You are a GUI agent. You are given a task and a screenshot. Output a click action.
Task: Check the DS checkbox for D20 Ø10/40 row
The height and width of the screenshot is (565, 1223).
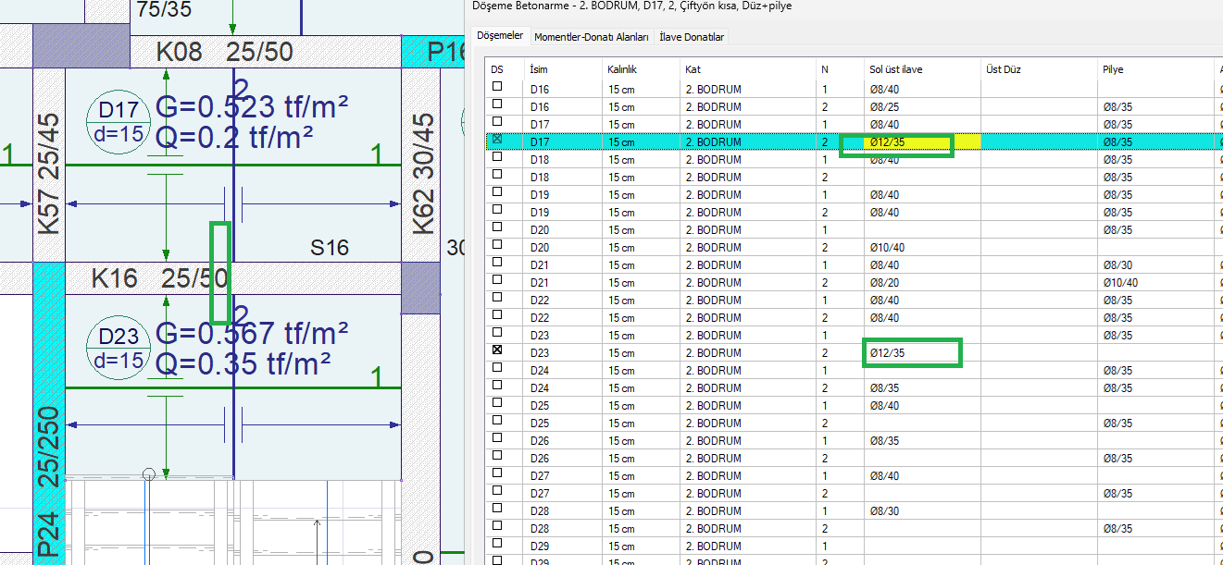[x=497, y=246]
